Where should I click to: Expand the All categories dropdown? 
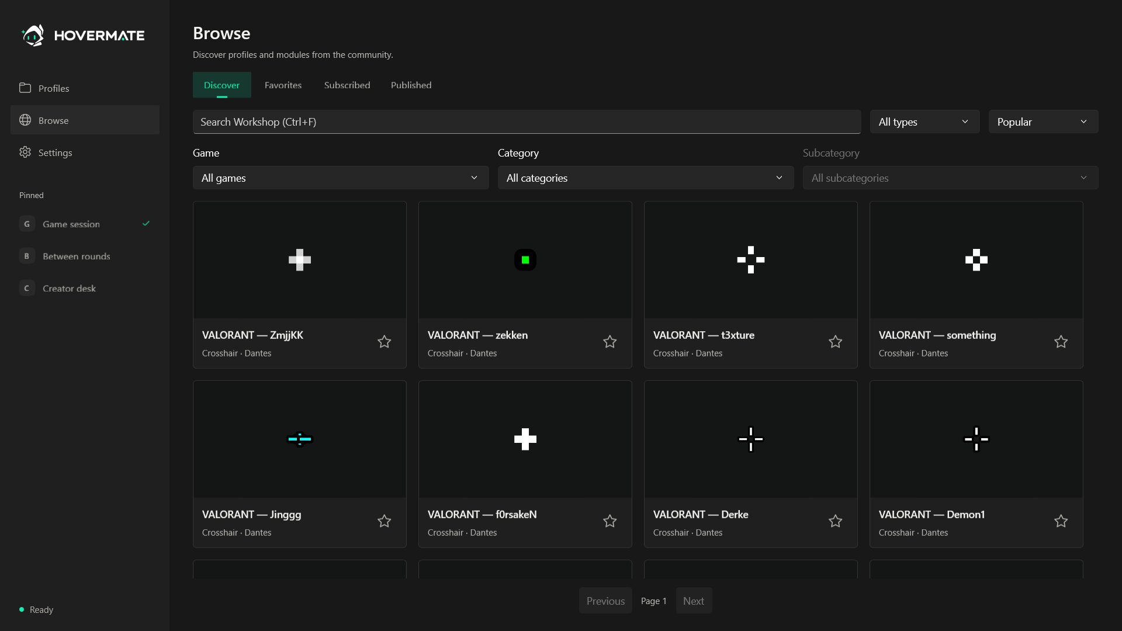646,178
